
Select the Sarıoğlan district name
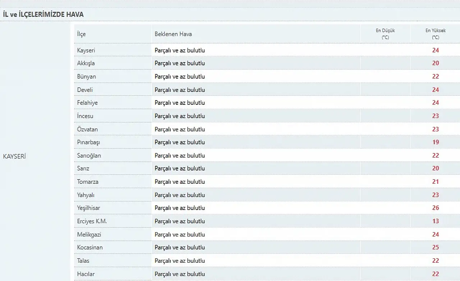point(89,155)
